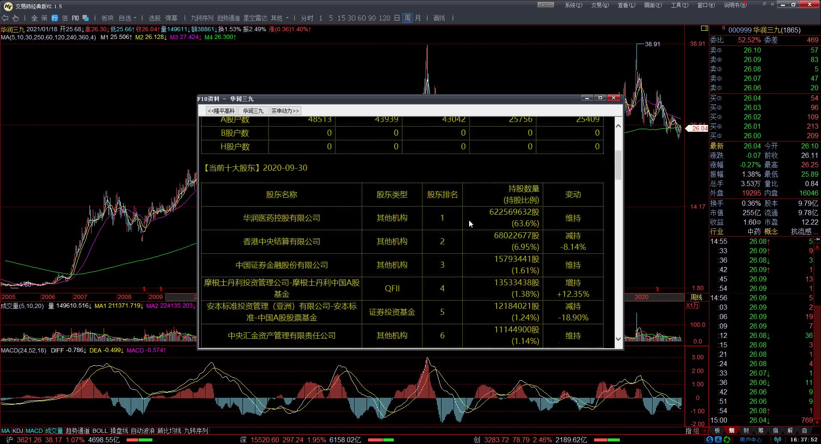The image size is (821, 444).
Task: Open the 交易(Q) menu
Action: click(x=600, y=5)
